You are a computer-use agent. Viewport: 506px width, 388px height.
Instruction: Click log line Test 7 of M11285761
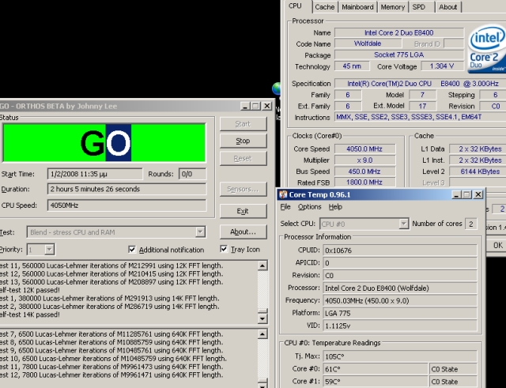click(111, 334)
